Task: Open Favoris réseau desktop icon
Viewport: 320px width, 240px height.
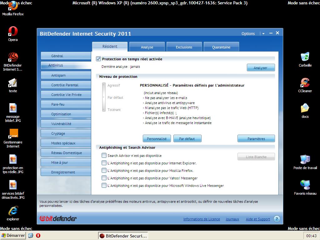Action: click(305, 188)
